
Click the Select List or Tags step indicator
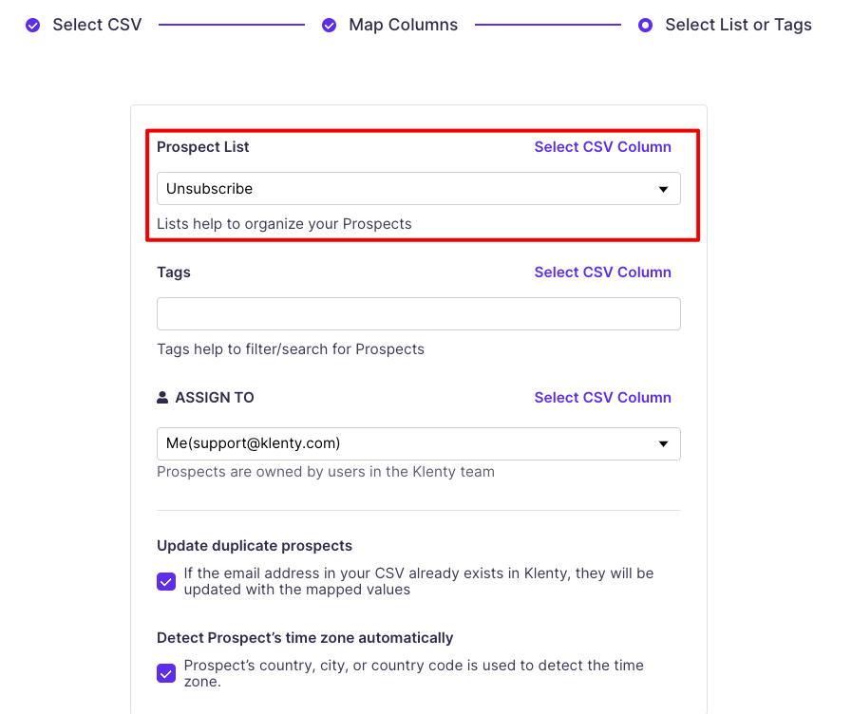click(646, 26)
